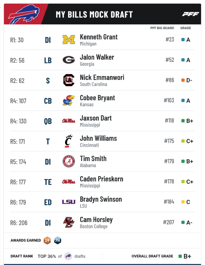Click the Boston College eagle logo
The image size is (205, 265).
[x=69, y=222]
